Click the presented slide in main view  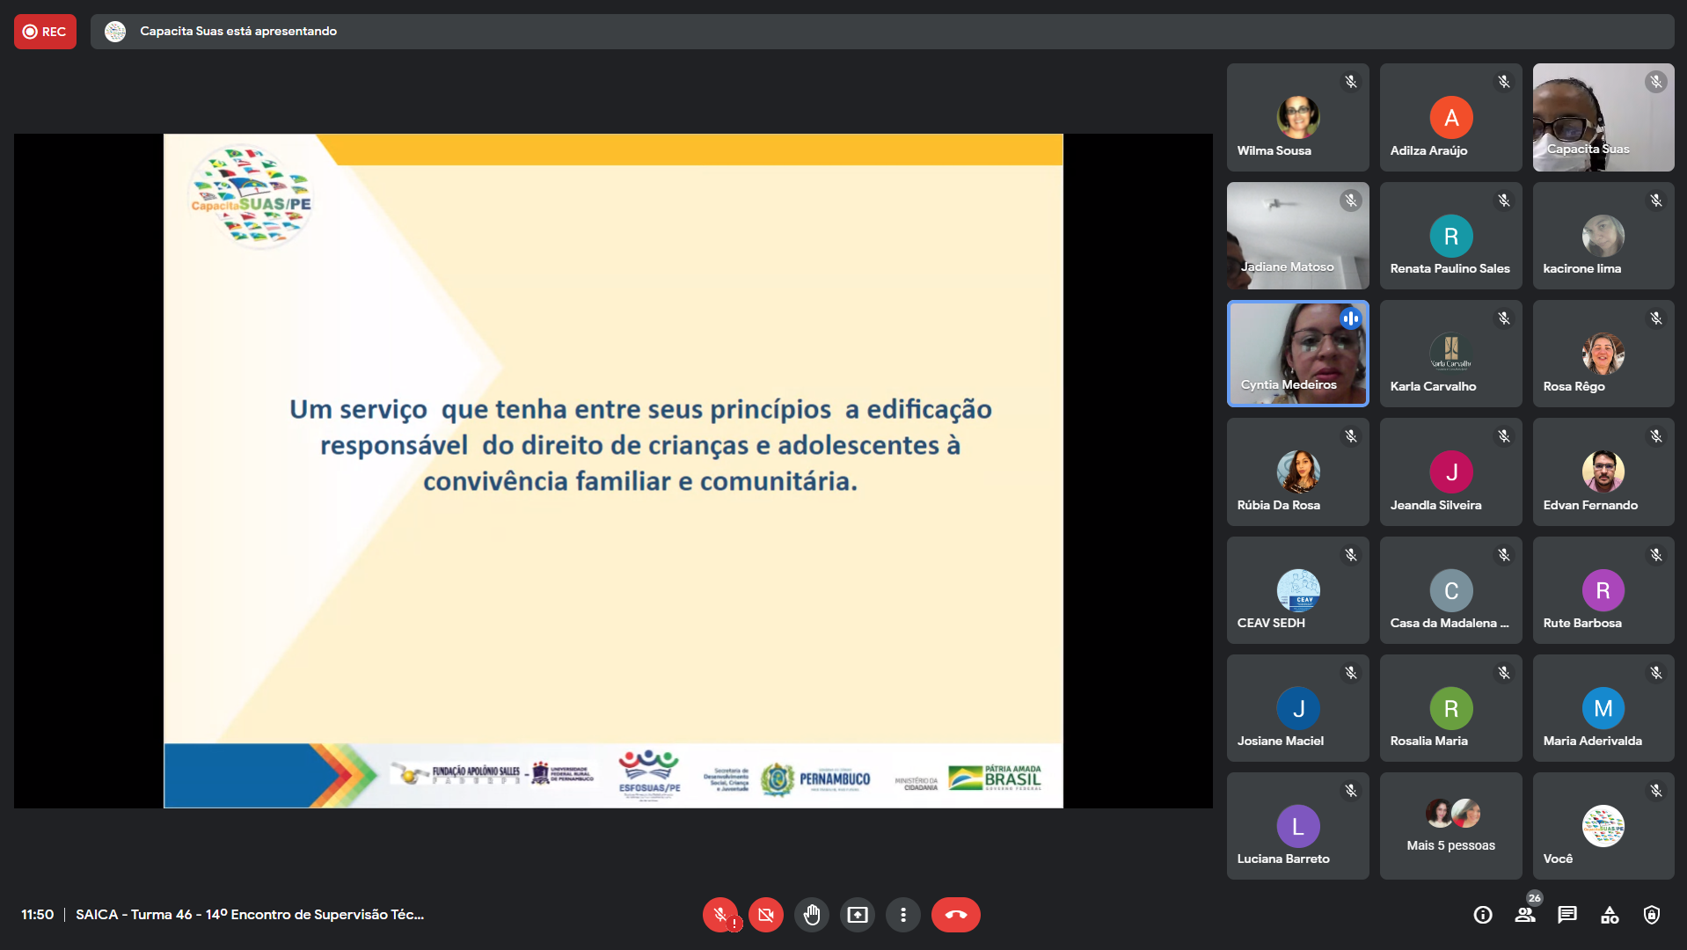pyautogui.click(x=613, y=471)
